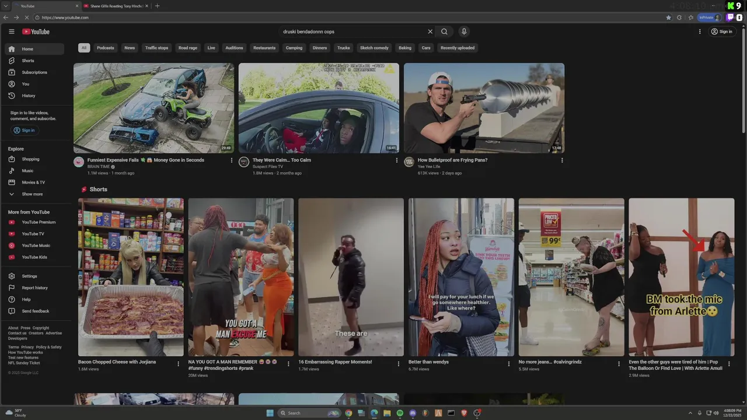Image resolution: width=747 pixels, height=420 pixels.
Task: Open options for Bacon Chopped Cheese short
Action: click(x=179, y=363)
